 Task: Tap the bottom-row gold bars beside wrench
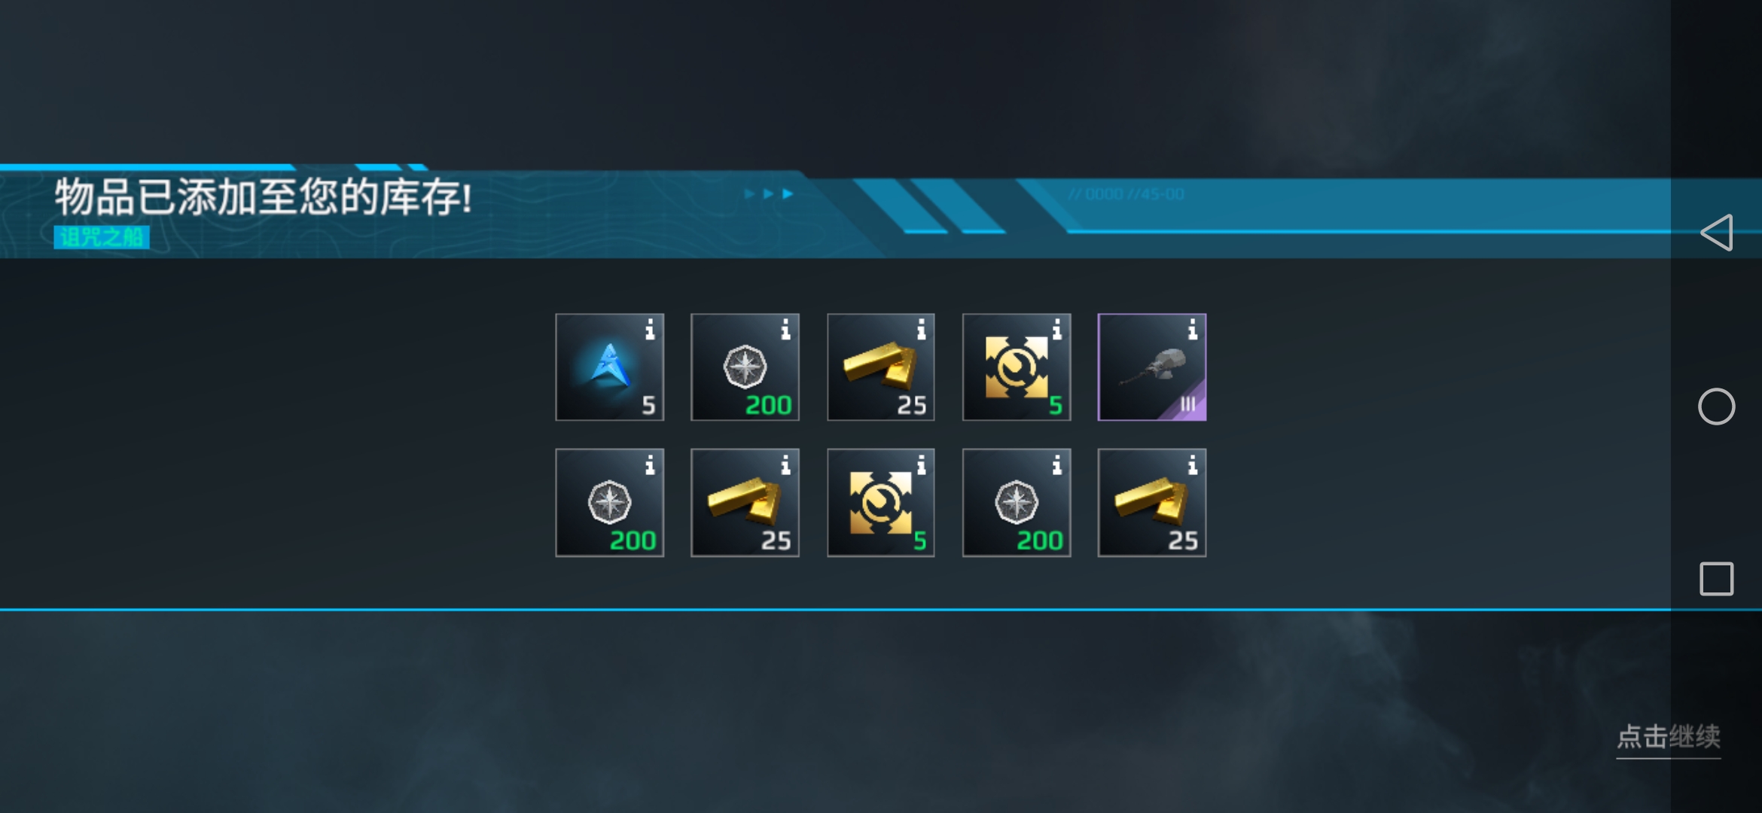click(x=745, y=503)
